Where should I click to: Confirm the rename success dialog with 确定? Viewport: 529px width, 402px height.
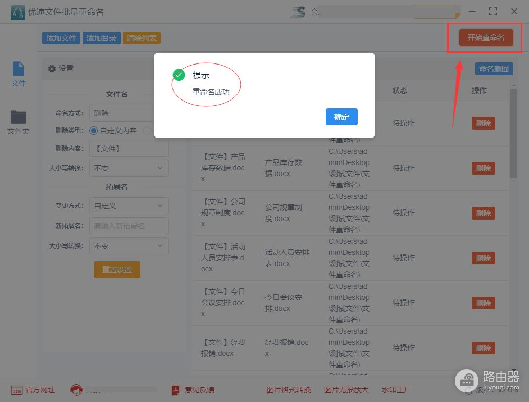pyautogui.click(x=341, y=117)
